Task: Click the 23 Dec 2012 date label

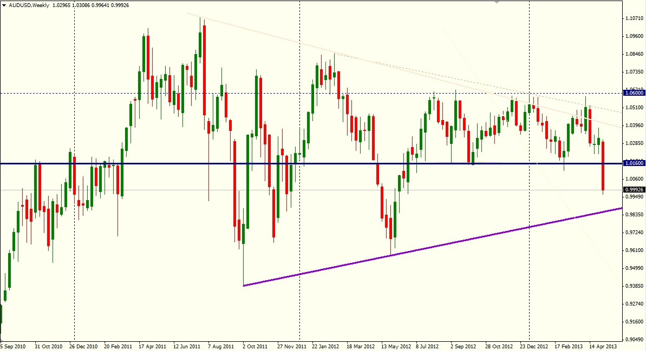Action: point(533,346)
